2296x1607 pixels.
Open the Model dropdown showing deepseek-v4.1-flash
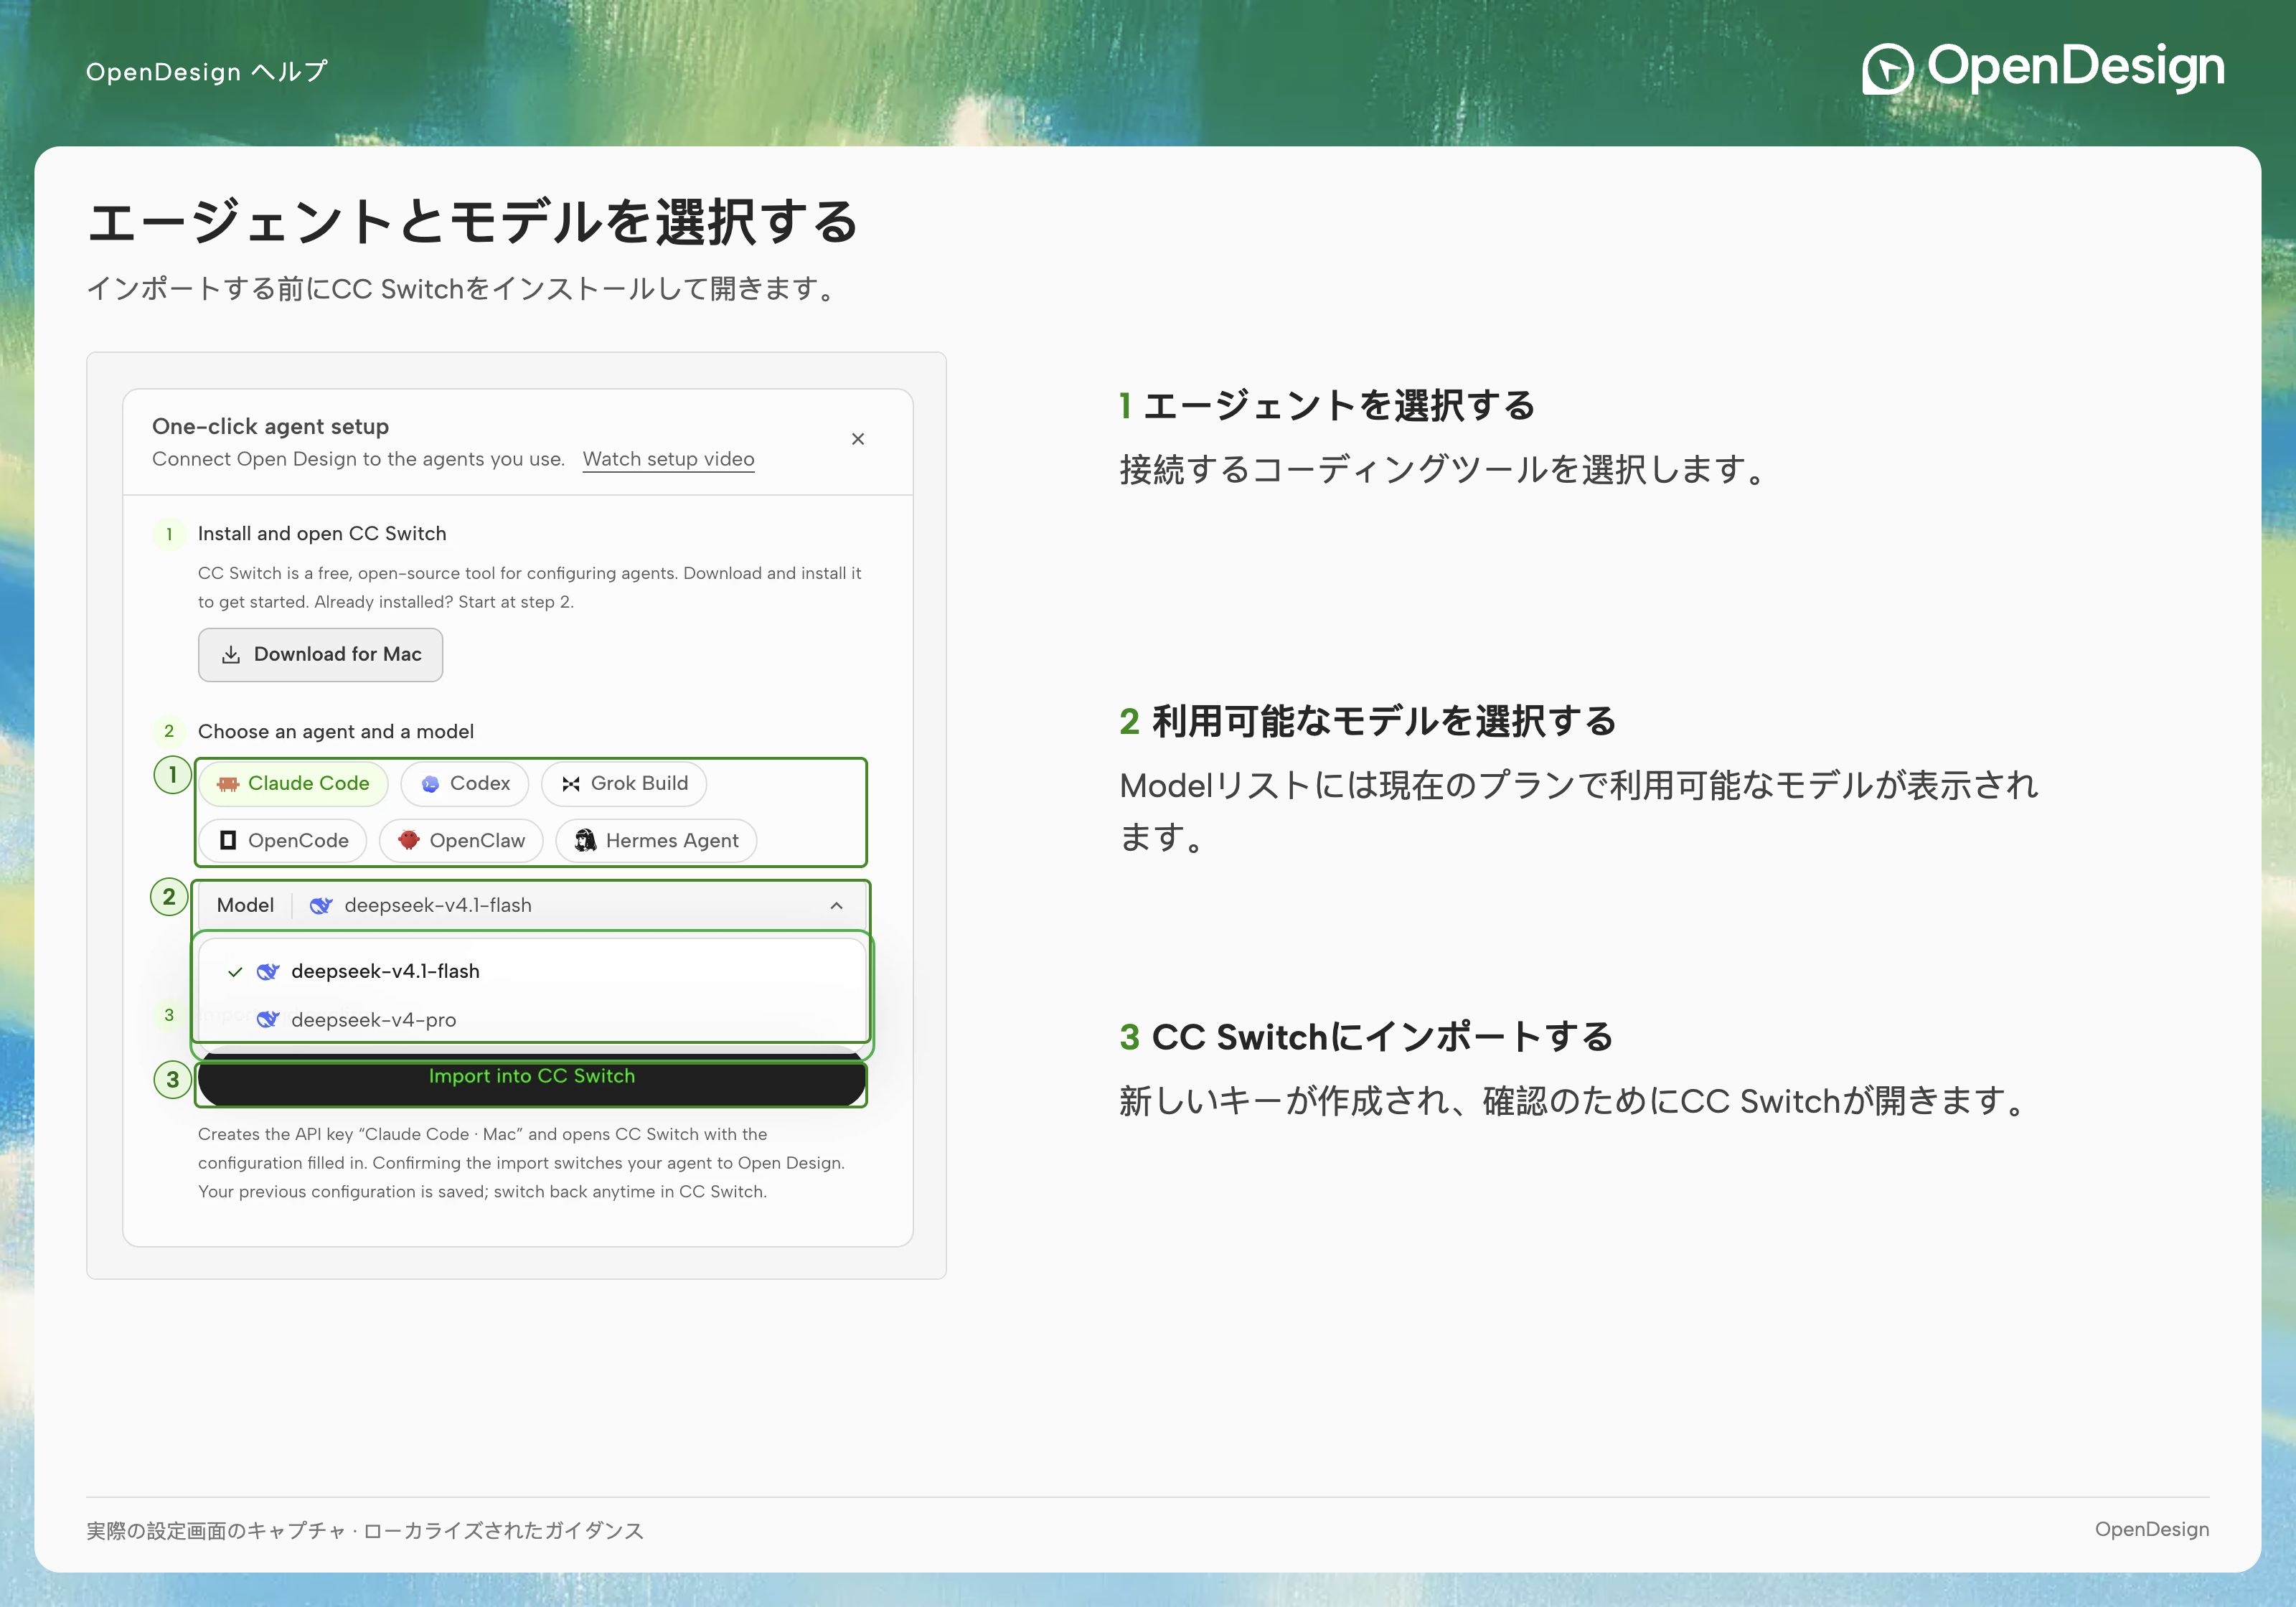tap(531, 905)
